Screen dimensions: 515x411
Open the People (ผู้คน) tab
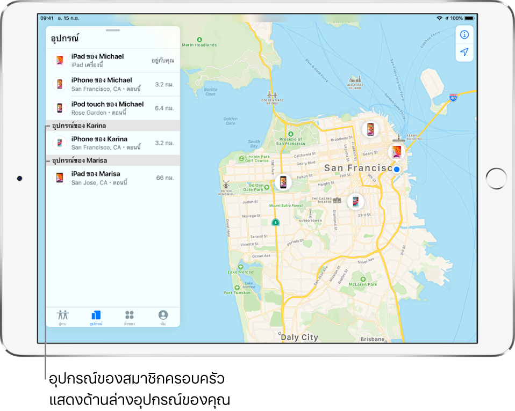63,317
